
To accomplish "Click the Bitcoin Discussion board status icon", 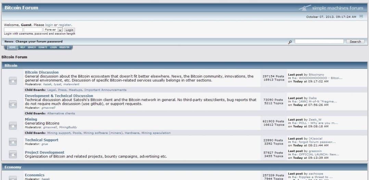I will click(x=13, y=81).
